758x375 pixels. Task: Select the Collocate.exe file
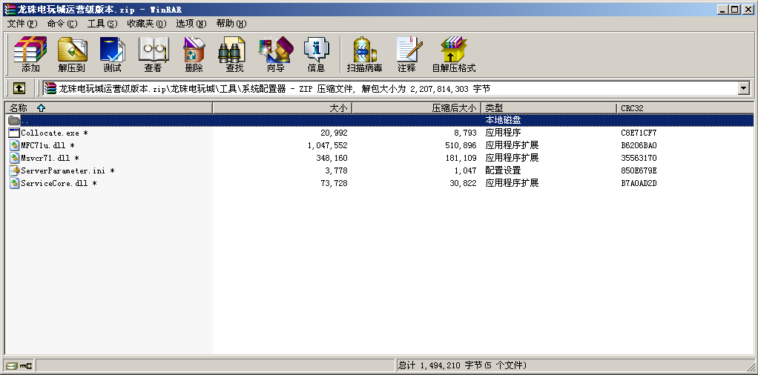(x=49, y=133)
